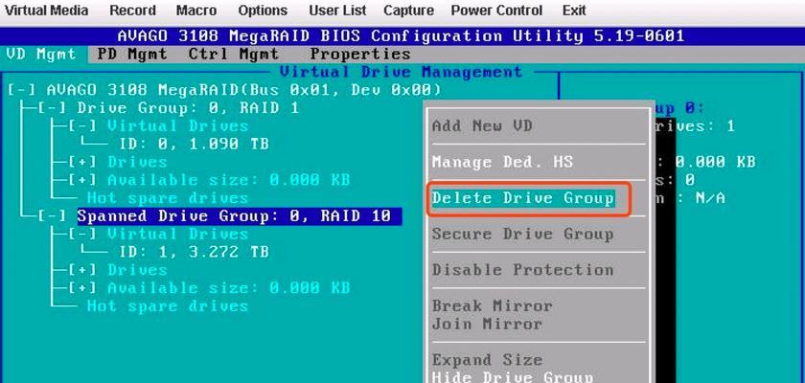Collapse Drive Group: 0, RAID 1
The height and width of the screenshot is (383, 805).
(x=53, y=108)
